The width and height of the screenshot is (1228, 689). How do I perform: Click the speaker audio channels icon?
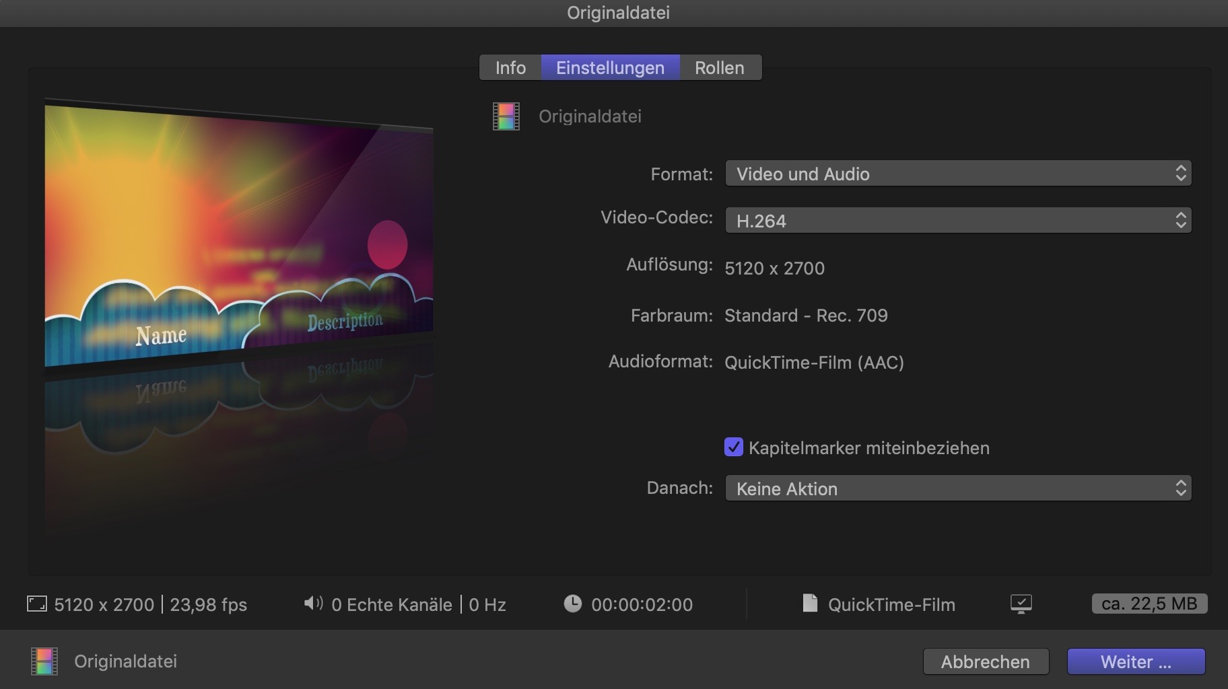(x=314, y=604)
